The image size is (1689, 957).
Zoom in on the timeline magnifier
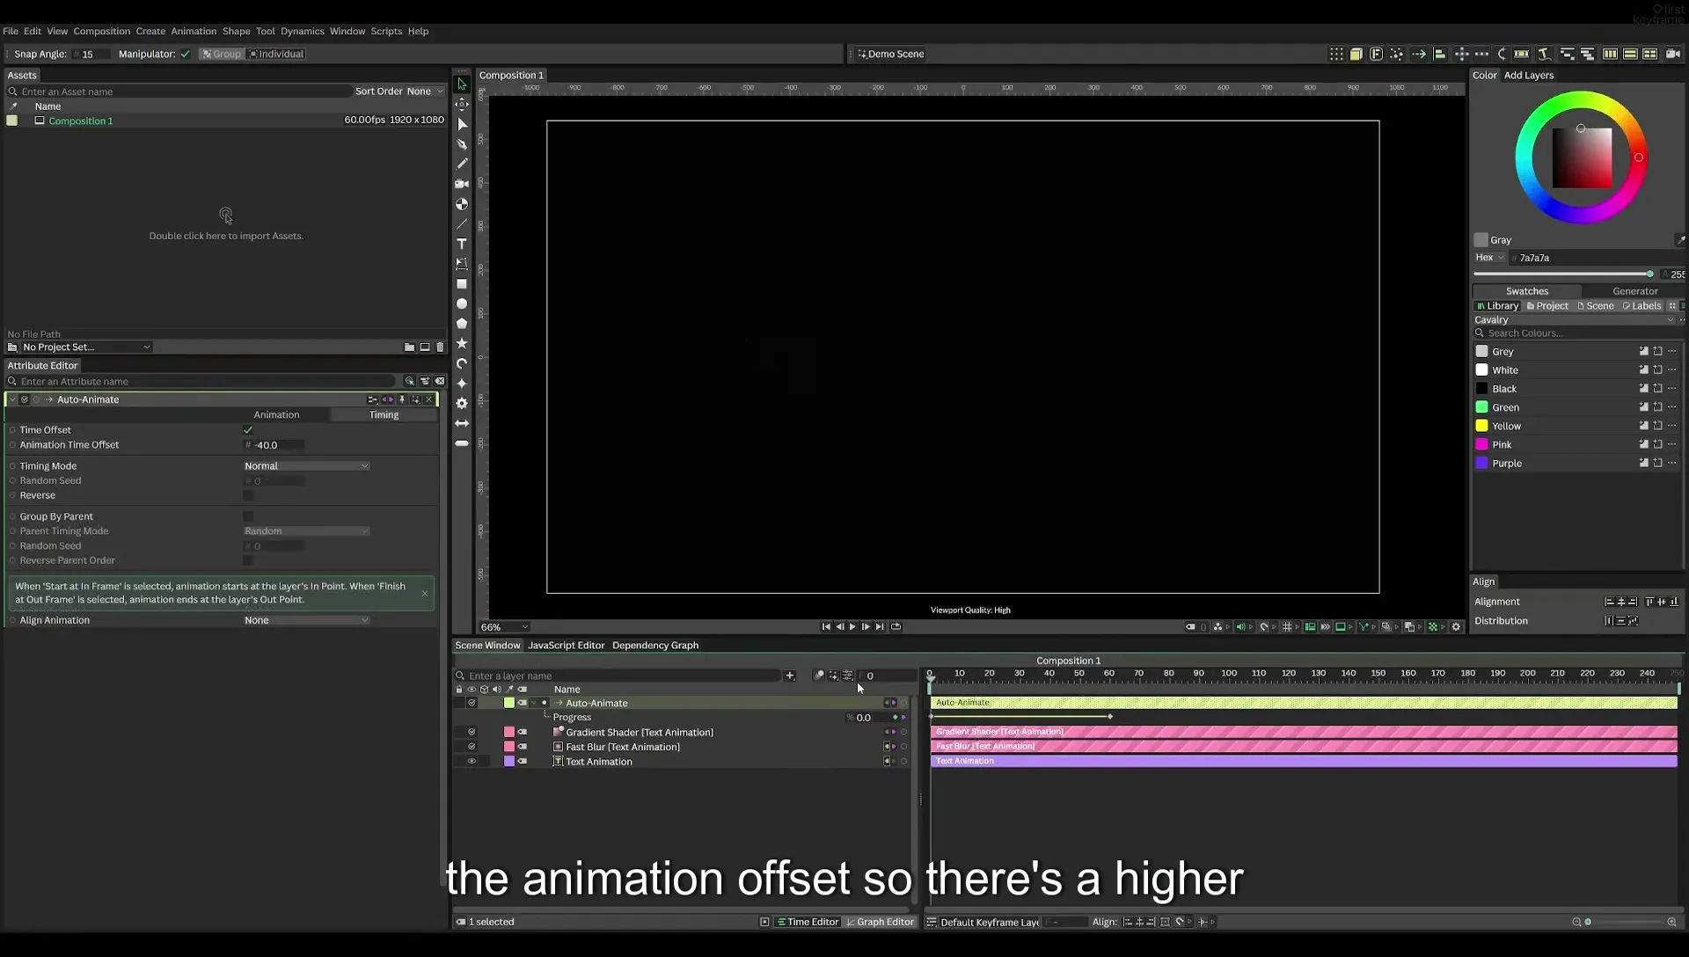click(x=1671, y=922)
